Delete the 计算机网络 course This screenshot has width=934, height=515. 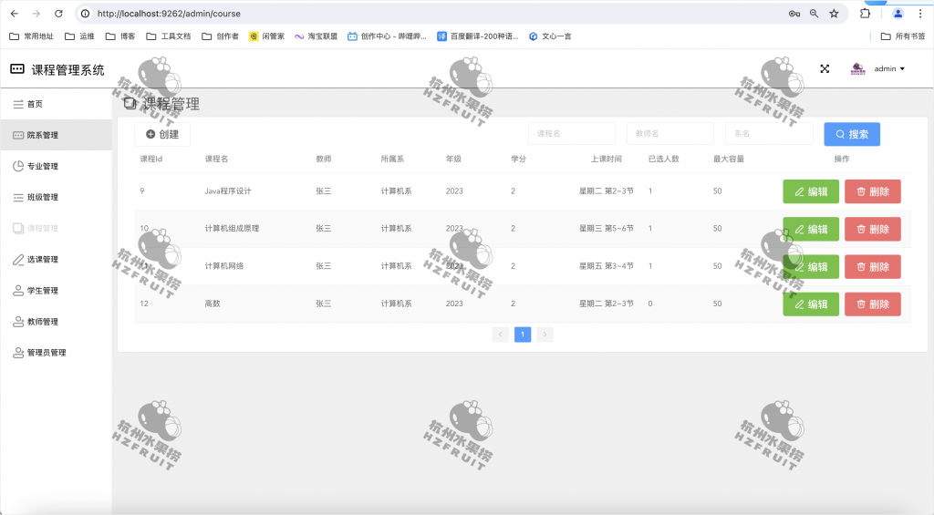click(x=873, y=267)
